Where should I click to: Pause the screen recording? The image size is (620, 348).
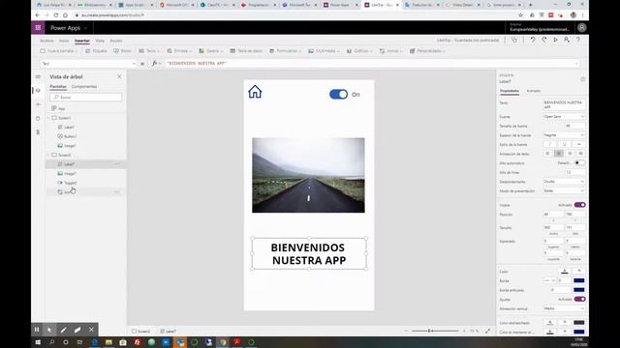(37, 330)
